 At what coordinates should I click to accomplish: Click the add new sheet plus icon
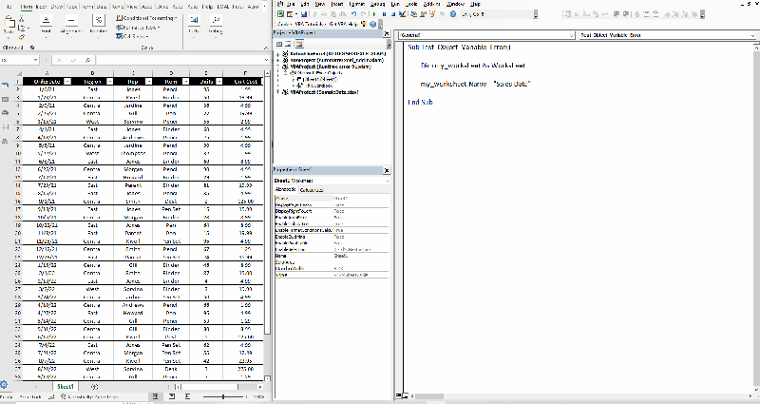click(x=94, y=387)
